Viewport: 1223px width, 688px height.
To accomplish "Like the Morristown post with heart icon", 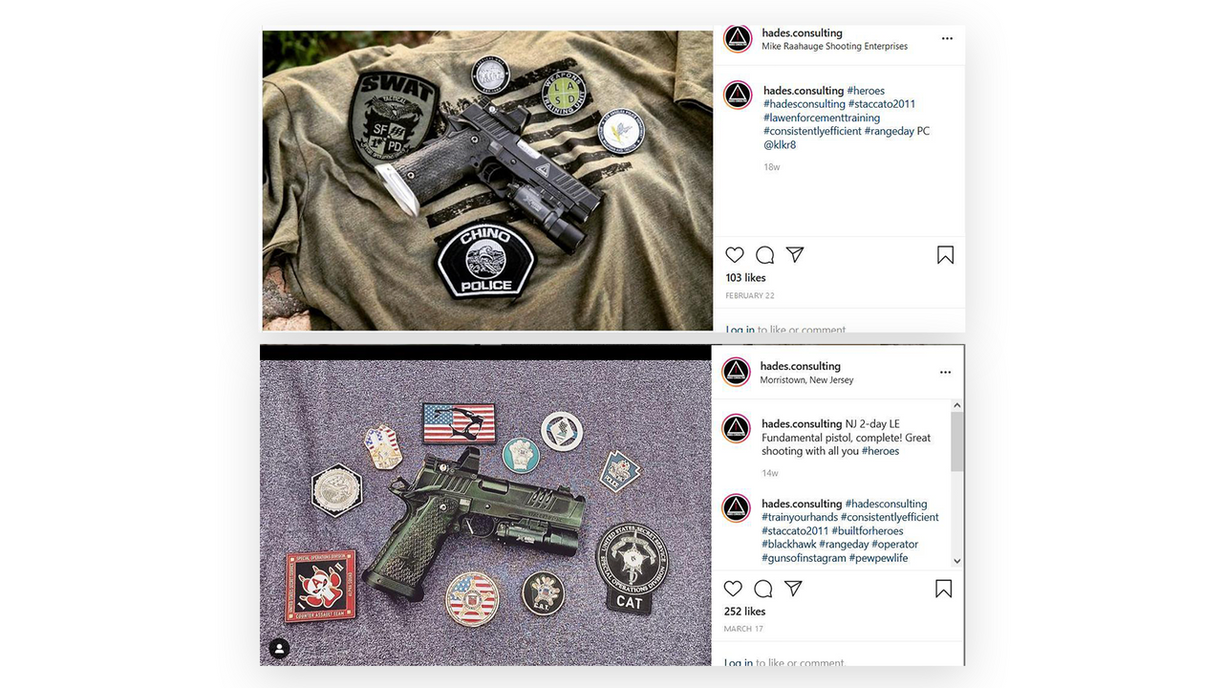I will coord(733,589).
